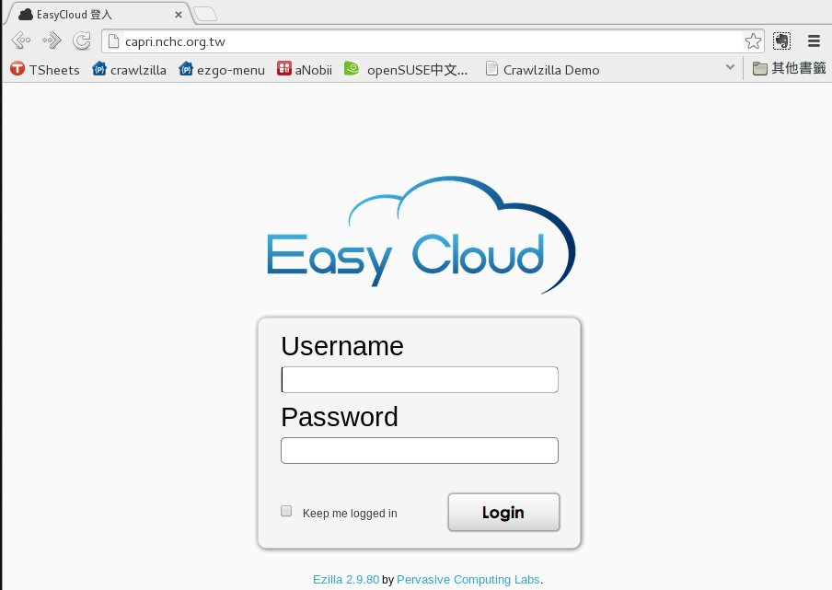Screen dimensions: 832x590
Task: Click the page icon in the address bar
Action: [113, 40]
